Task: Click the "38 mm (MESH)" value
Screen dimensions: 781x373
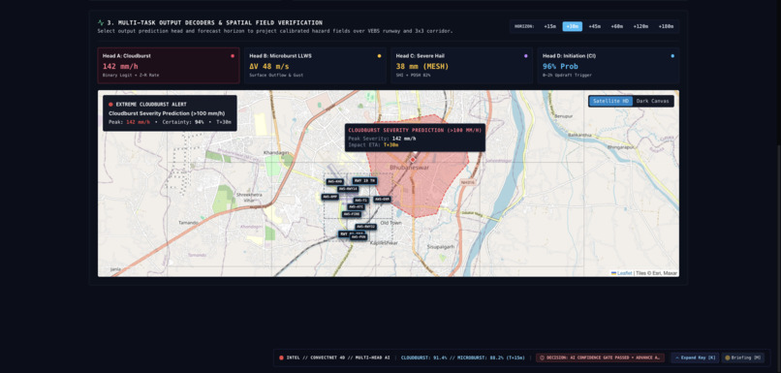Action: (x=422, y=66)
